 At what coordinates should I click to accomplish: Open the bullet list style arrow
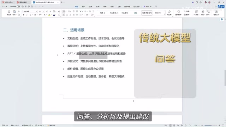[66, 11]
